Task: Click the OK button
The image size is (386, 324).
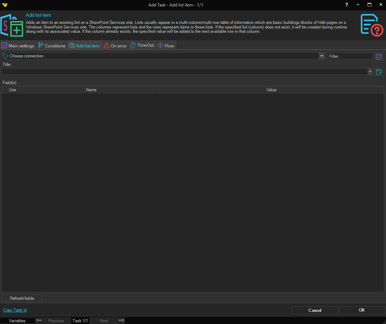Action: click(362, 310)
